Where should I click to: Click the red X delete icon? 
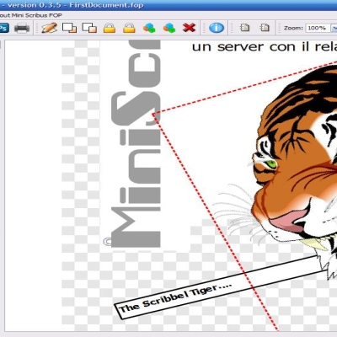tap(189, 28)
